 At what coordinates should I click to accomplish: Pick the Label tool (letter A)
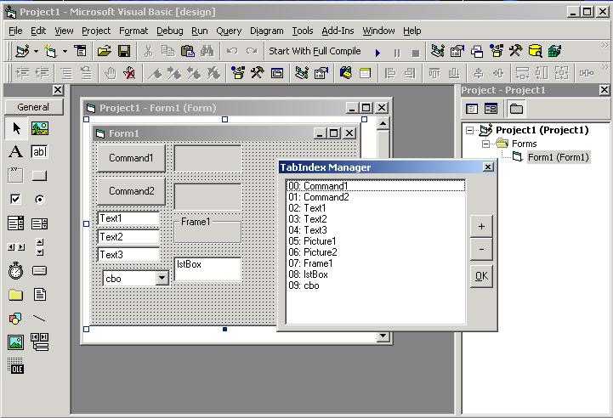point(15,152)
